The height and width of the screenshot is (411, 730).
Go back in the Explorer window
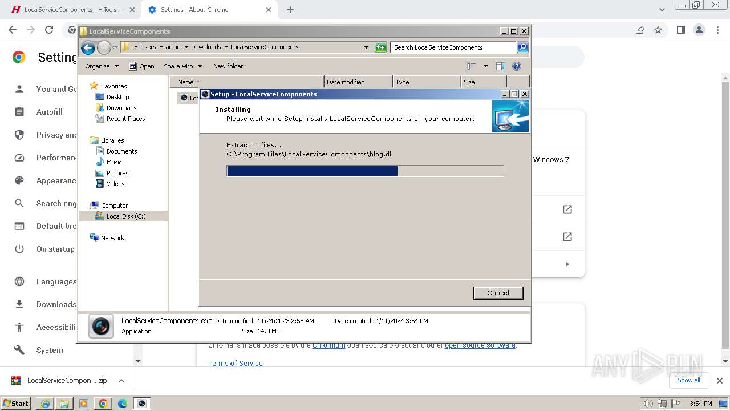pos(88,47)
